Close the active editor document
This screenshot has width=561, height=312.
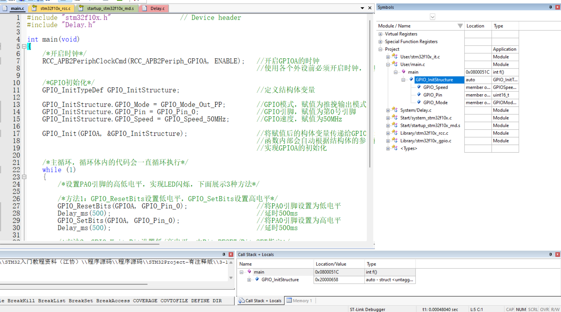click(x=370, y=8)
